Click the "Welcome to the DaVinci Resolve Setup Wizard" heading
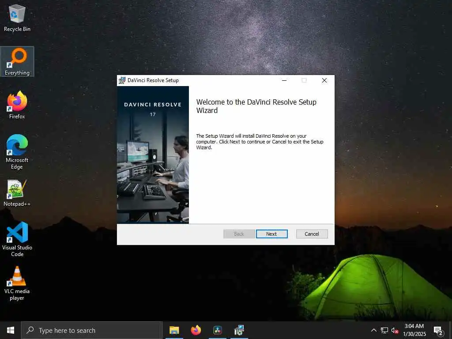452x339 pixels. [x=256, y=106]
